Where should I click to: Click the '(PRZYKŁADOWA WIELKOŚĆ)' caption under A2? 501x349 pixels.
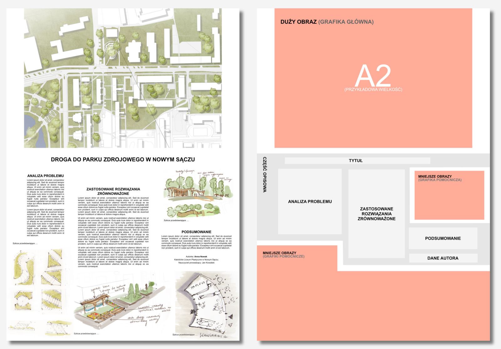[x=373, y=90]
